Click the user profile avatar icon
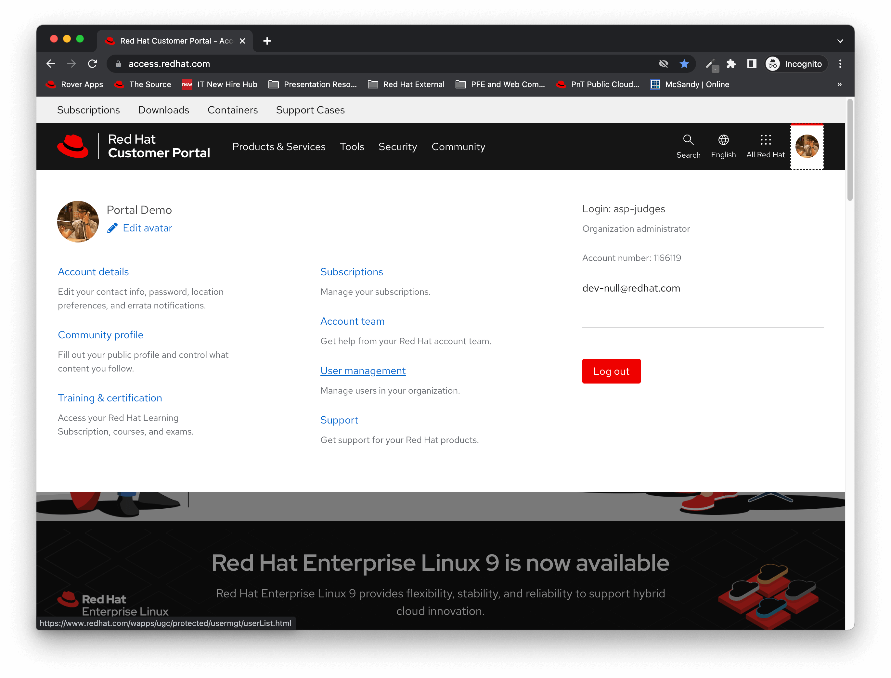The width and height of the screenshot is (891, 678). [x=808, y=146]
